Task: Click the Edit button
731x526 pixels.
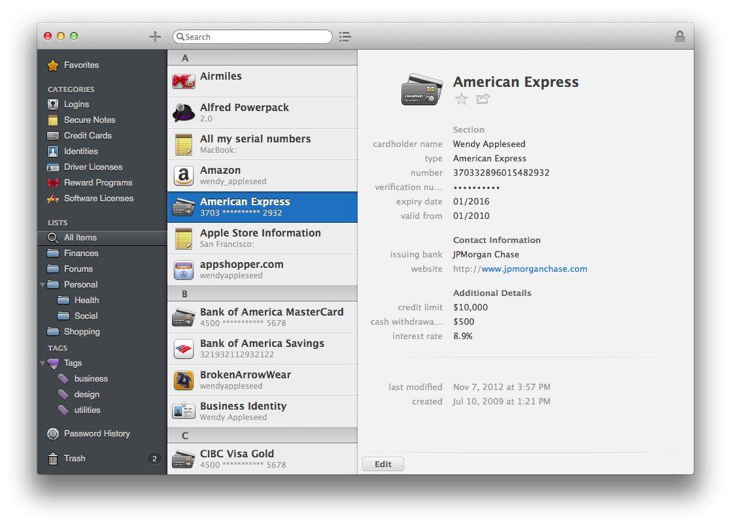Action: pyautogui.click(x=383, y=464)
